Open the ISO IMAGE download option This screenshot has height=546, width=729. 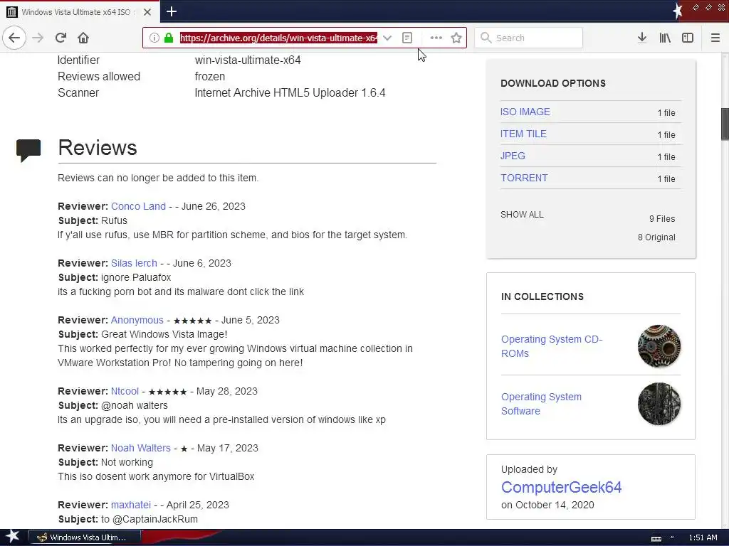[525, 112]
